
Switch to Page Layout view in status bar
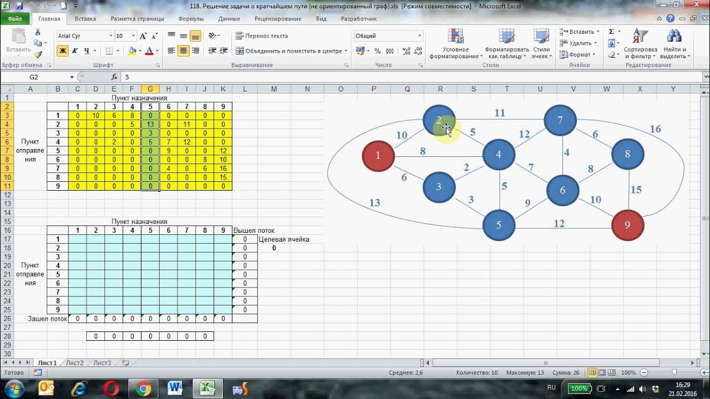click(602, 372)
